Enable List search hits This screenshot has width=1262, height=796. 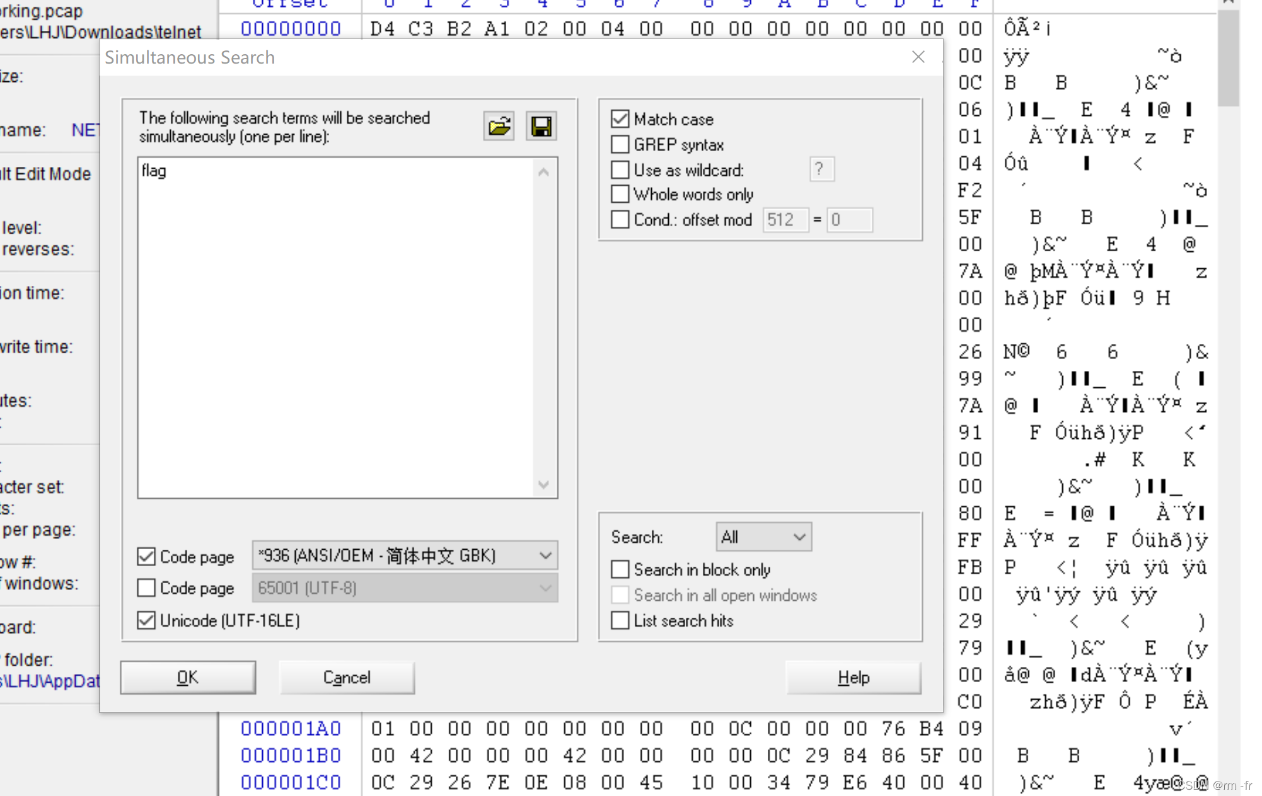[620, 620]
